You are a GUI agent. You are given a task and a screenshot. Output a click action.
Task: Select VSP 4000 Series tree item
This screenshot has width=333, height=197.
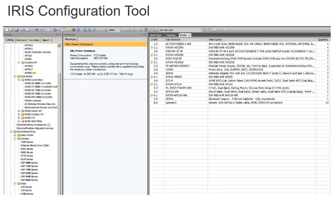[x=29, y=163]
